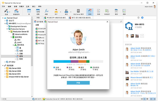Click the third member avatar (woman) under MH-0015
Viewport: 158px width, 101px height.
(137, 36)
